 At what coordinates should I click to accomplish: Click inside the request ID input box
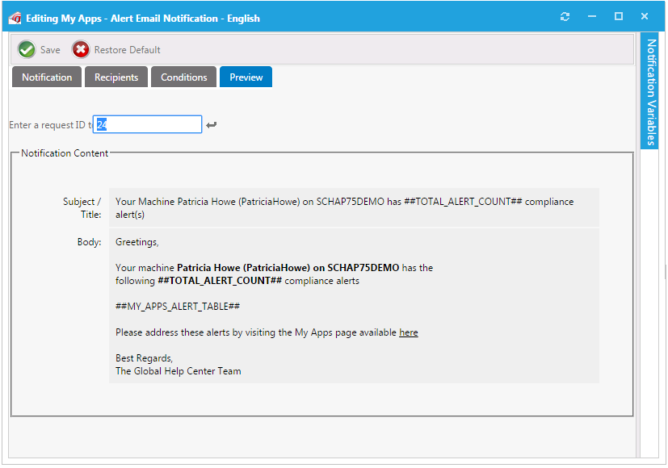[x=153, y=123]
